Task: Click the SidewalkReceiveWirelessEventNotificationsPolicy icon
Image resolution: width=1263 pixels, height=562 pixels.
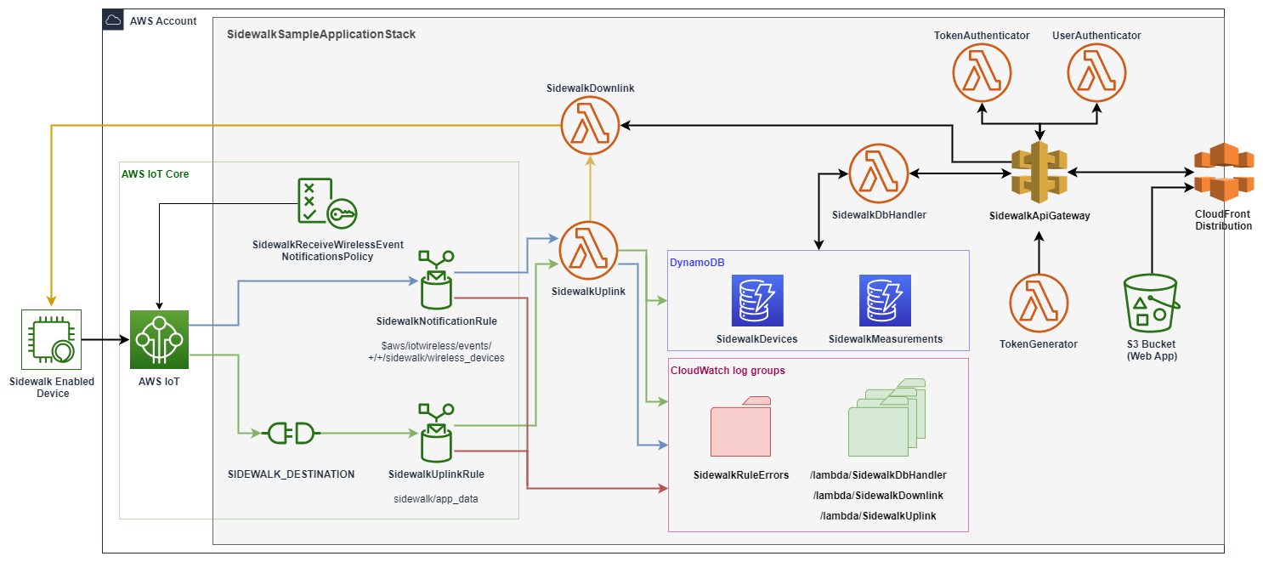Action: tap(328, 205)
